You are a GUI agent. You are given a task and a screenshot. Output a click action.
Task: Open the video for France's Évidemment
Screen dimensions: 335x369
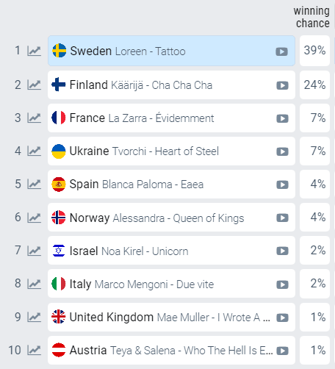[282, 118]
